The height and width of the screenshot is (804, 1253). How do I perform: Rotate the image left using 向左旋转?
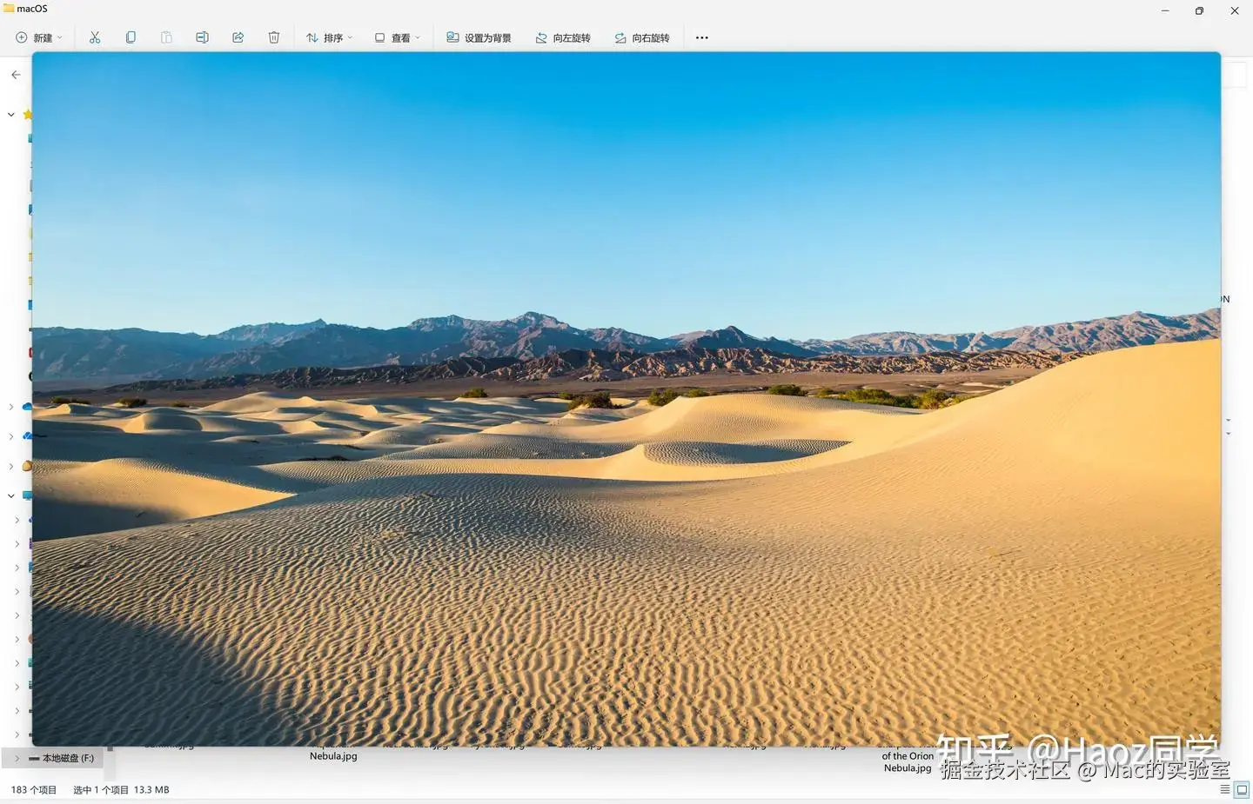point(563,37)
